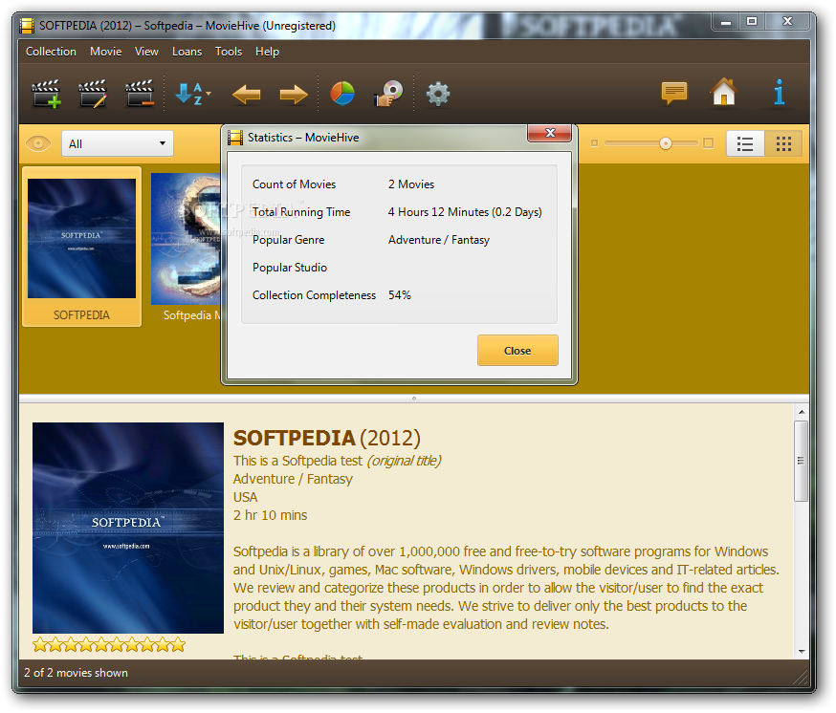Open the View menu

click(146, 52)
